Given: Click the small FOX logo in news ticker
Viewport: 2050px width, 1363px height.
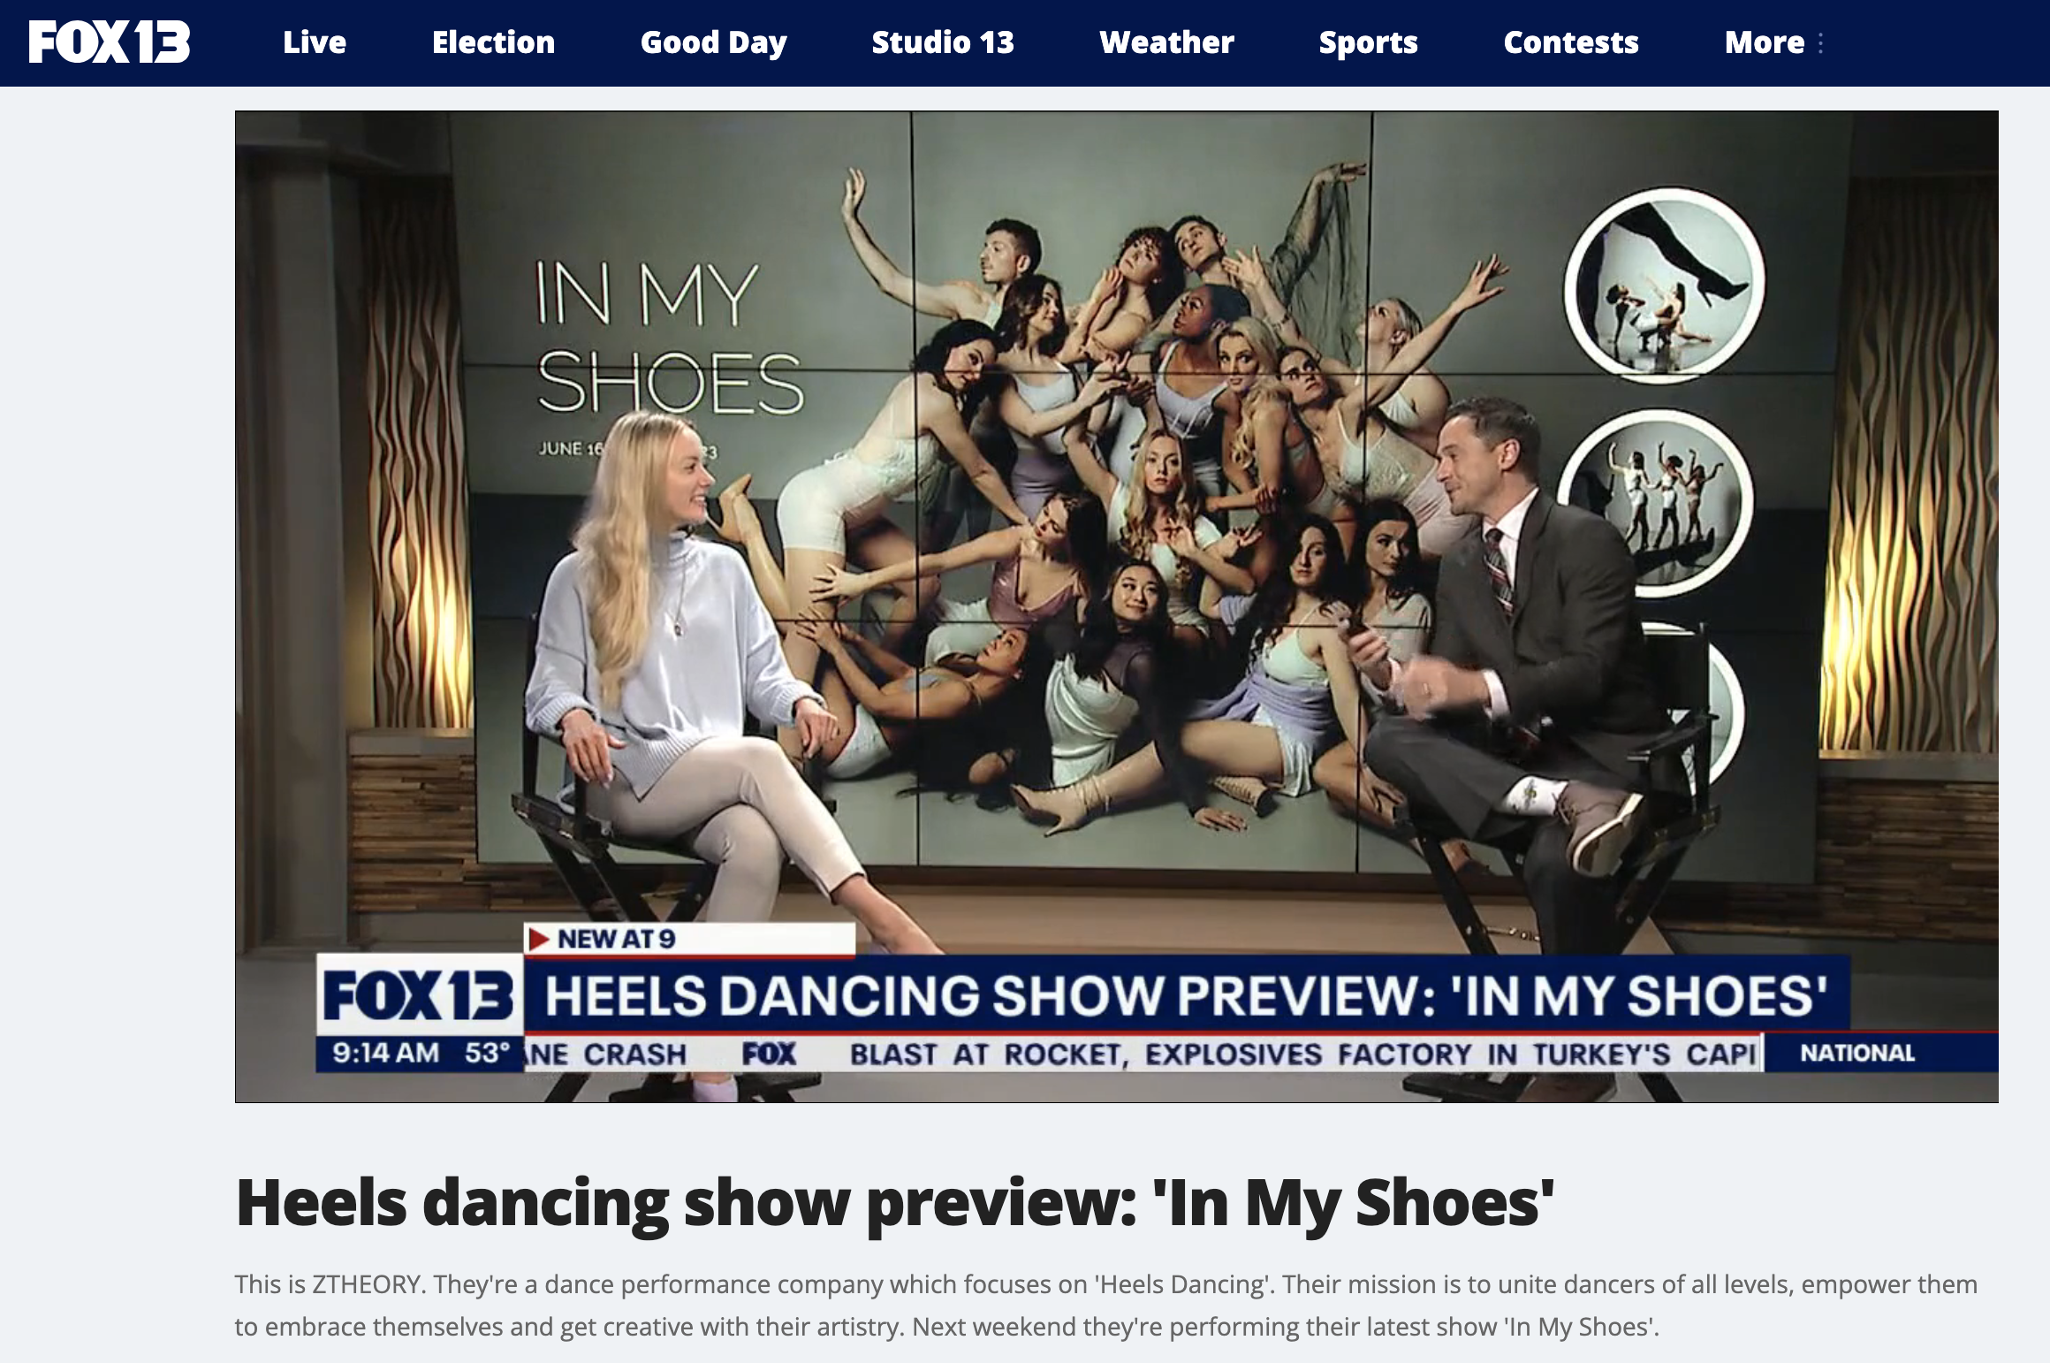Looking at the screenshot, I should pos(768,1054).
